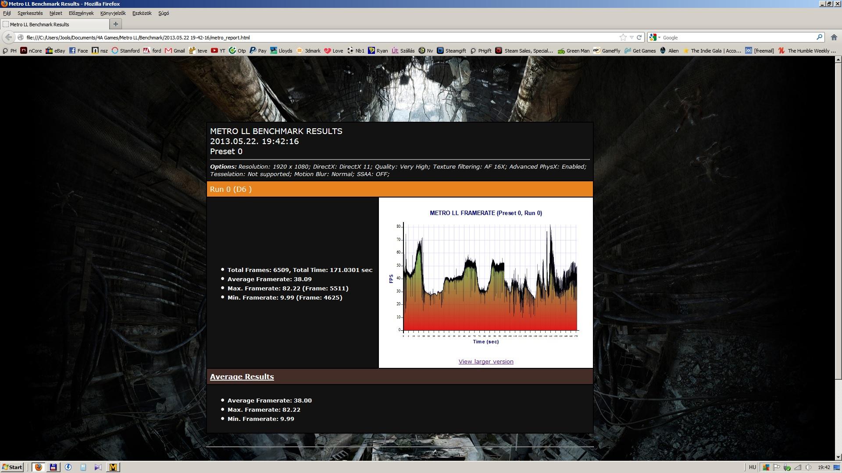Open the YT (YouTube) bookmark
This screenshot has height=473, width=842.
218,50
